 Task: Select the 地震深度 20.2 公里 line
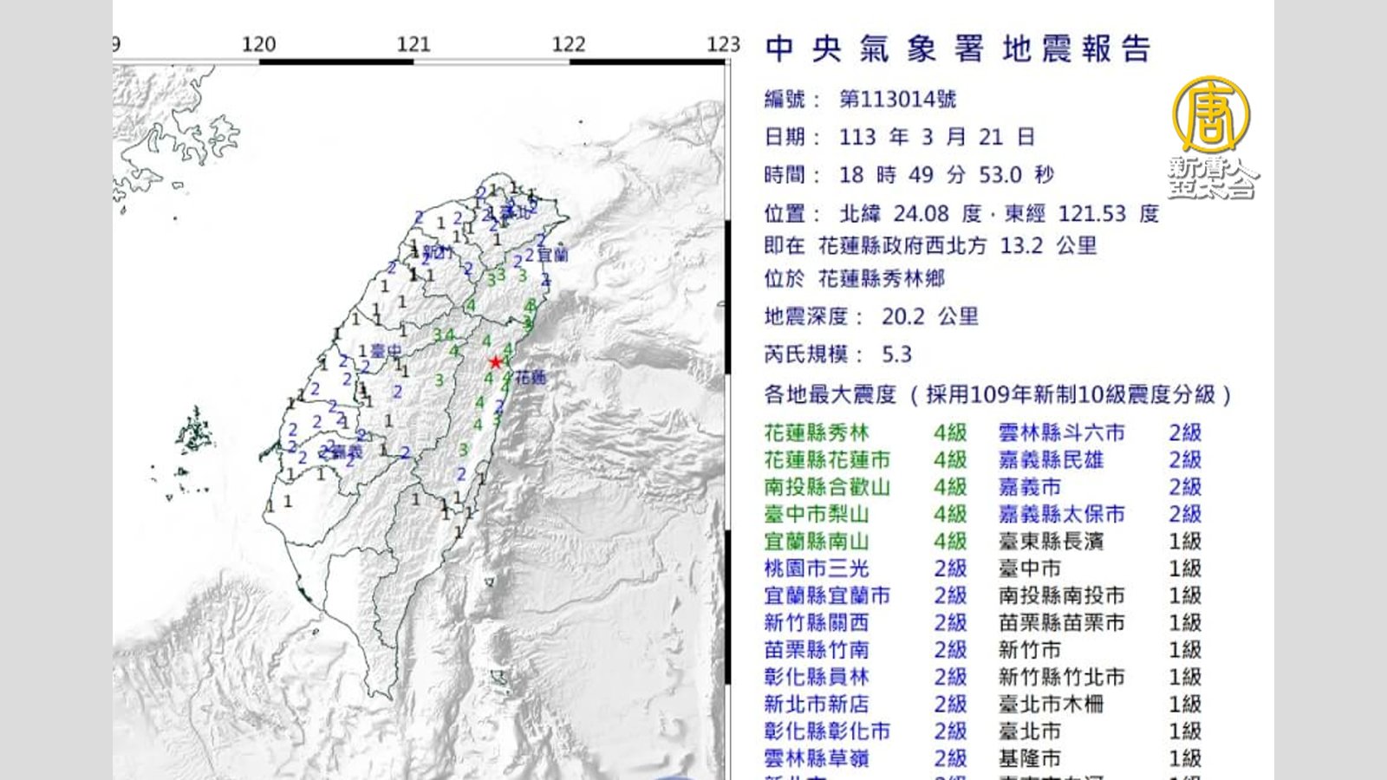tap(870, 316)
